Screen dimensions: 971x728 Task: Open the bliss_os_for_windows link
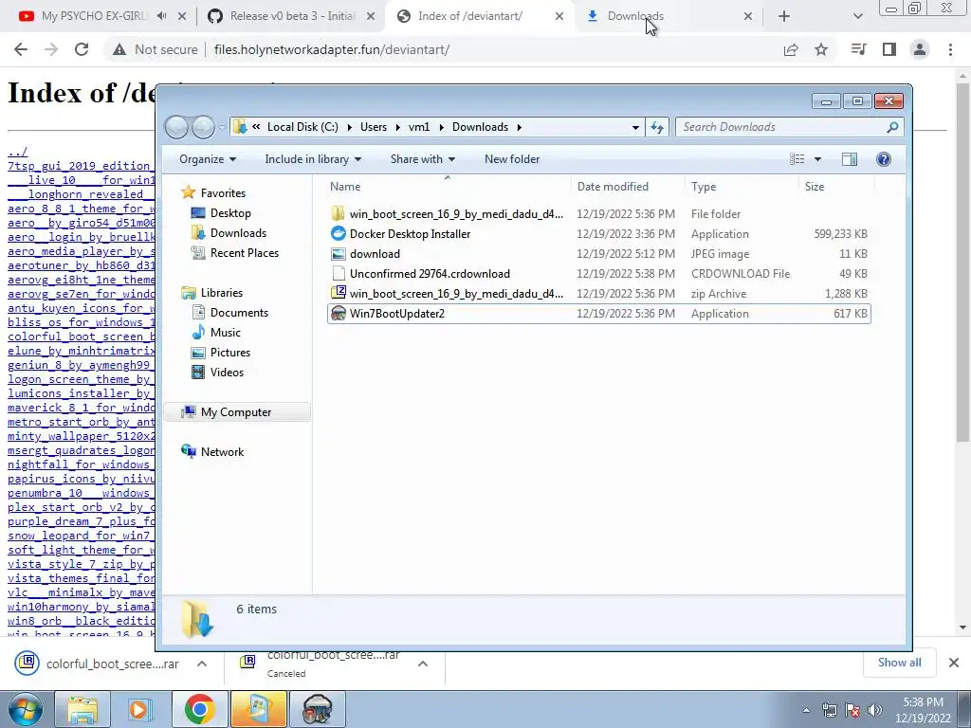[x=82, y=322]
